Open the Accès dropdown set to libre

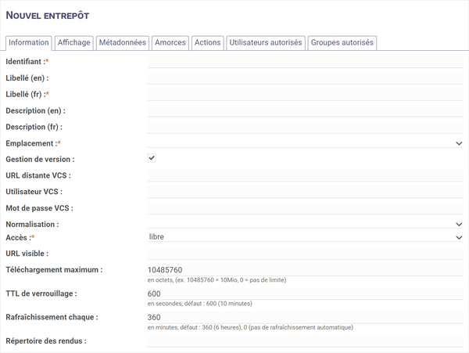(306, 237)
